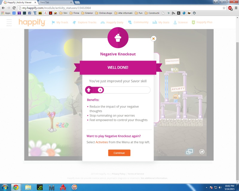Toggle the game sound mute icon
Screen dimensions: 239x191
click(x=202, y=152)
